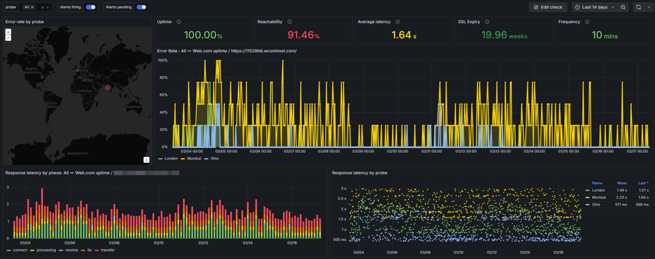655x259 pixels.
Task: Click the probe variable label
Action: pyautogui.click(x=10, y=7)
